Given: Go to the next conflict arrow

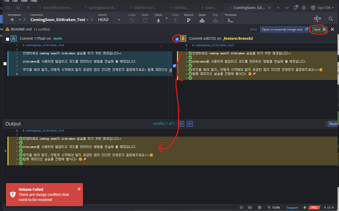Looking at the screenshot, I should 190,124.
